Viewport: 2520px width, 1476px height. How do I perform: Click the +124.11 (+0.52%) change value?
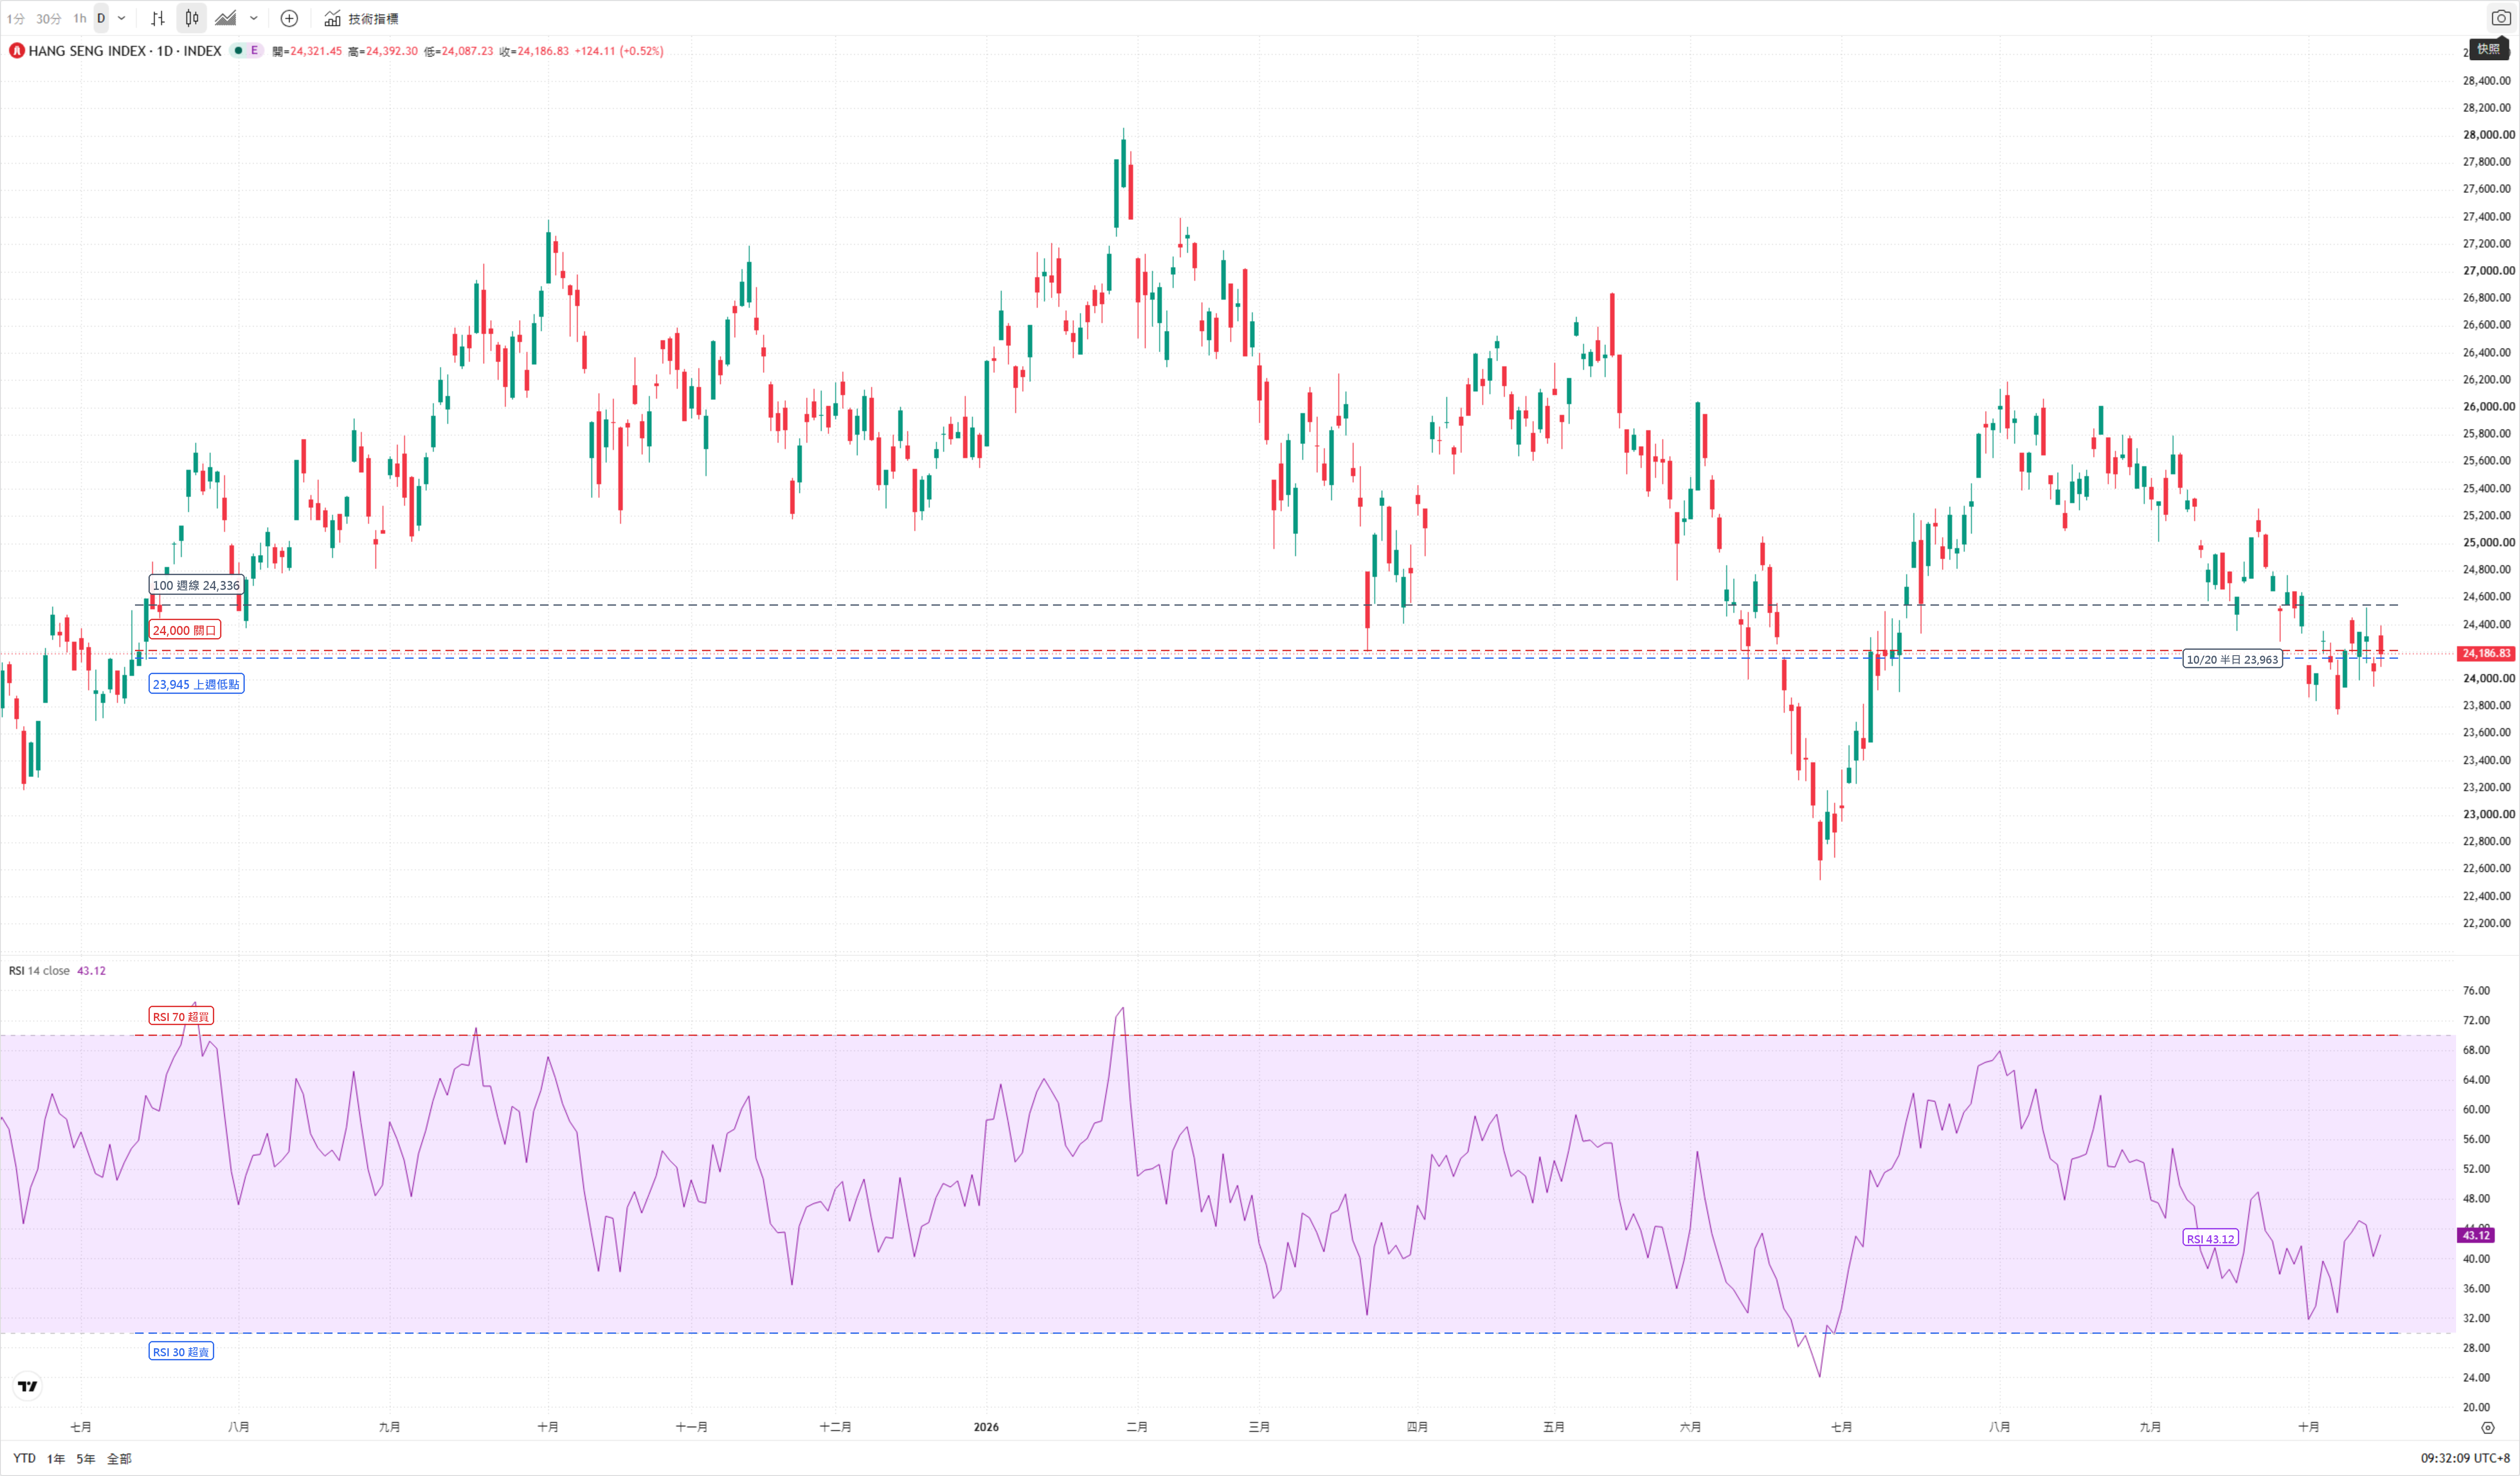point(619,51)
